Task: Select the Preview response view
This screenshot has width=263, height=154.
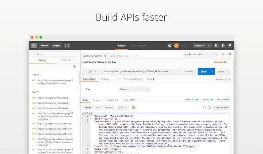Action: [109, 108]
